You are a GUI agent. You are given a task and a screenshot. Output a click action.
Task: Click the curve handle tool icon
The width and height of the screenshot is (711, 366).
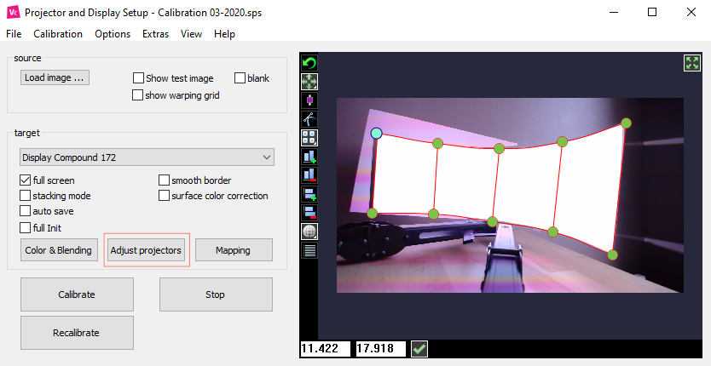tap(309, 119)
